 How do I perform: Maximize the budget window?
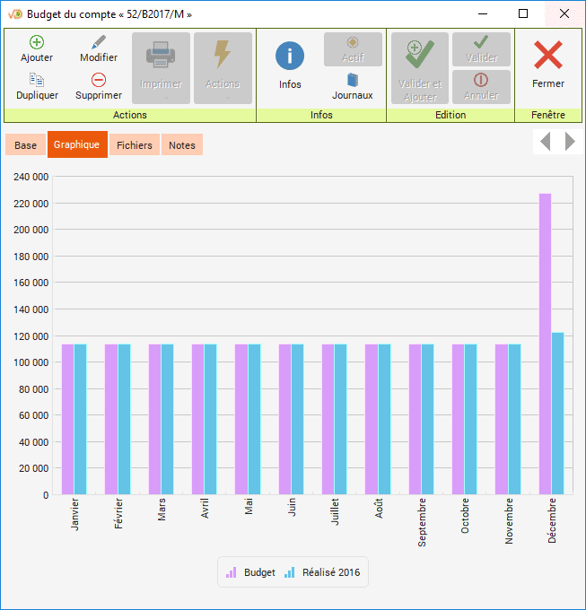point(523,14)
